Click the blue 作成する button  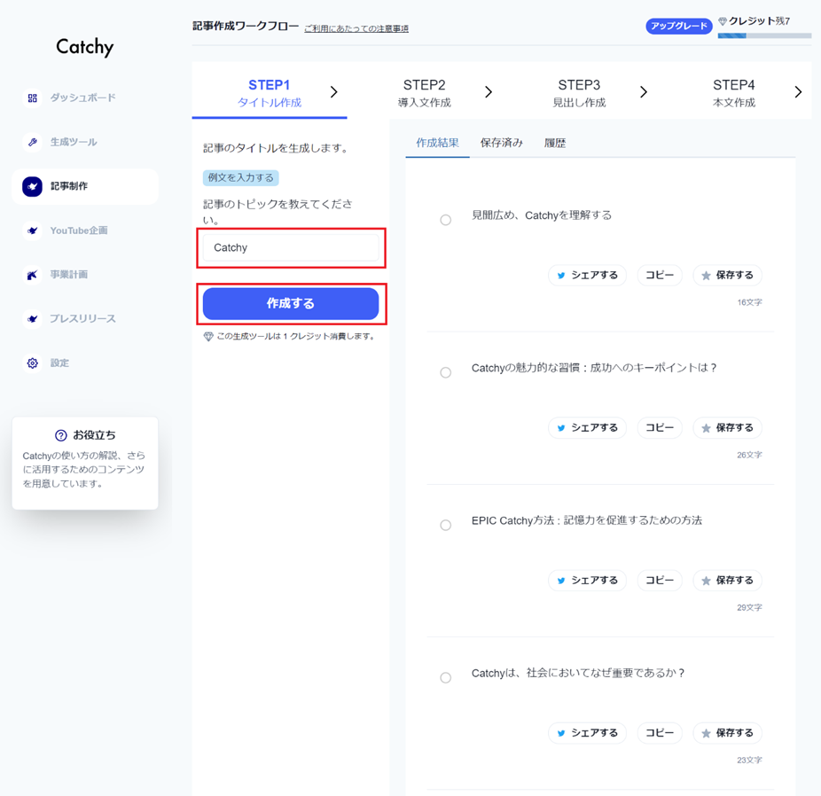[x=291, y=303]
